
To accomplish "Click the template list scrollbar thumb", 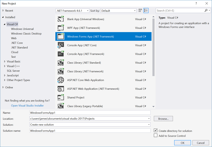I will pyautogui.click(x=153, y=47).
